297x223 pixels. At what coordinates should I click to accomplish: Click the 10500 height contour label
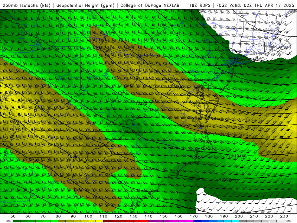pos(225,179)
